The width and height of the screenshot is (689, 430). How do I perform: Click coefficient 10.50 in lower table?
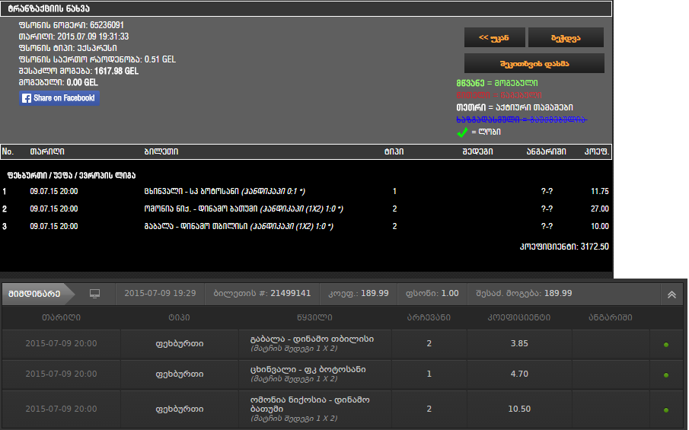coord(519,409)
